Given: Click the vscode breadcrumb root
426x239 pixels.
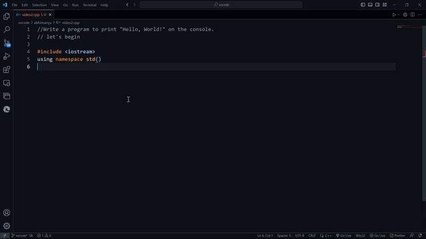Looking at the screenshot, I should tap(24, 23).
